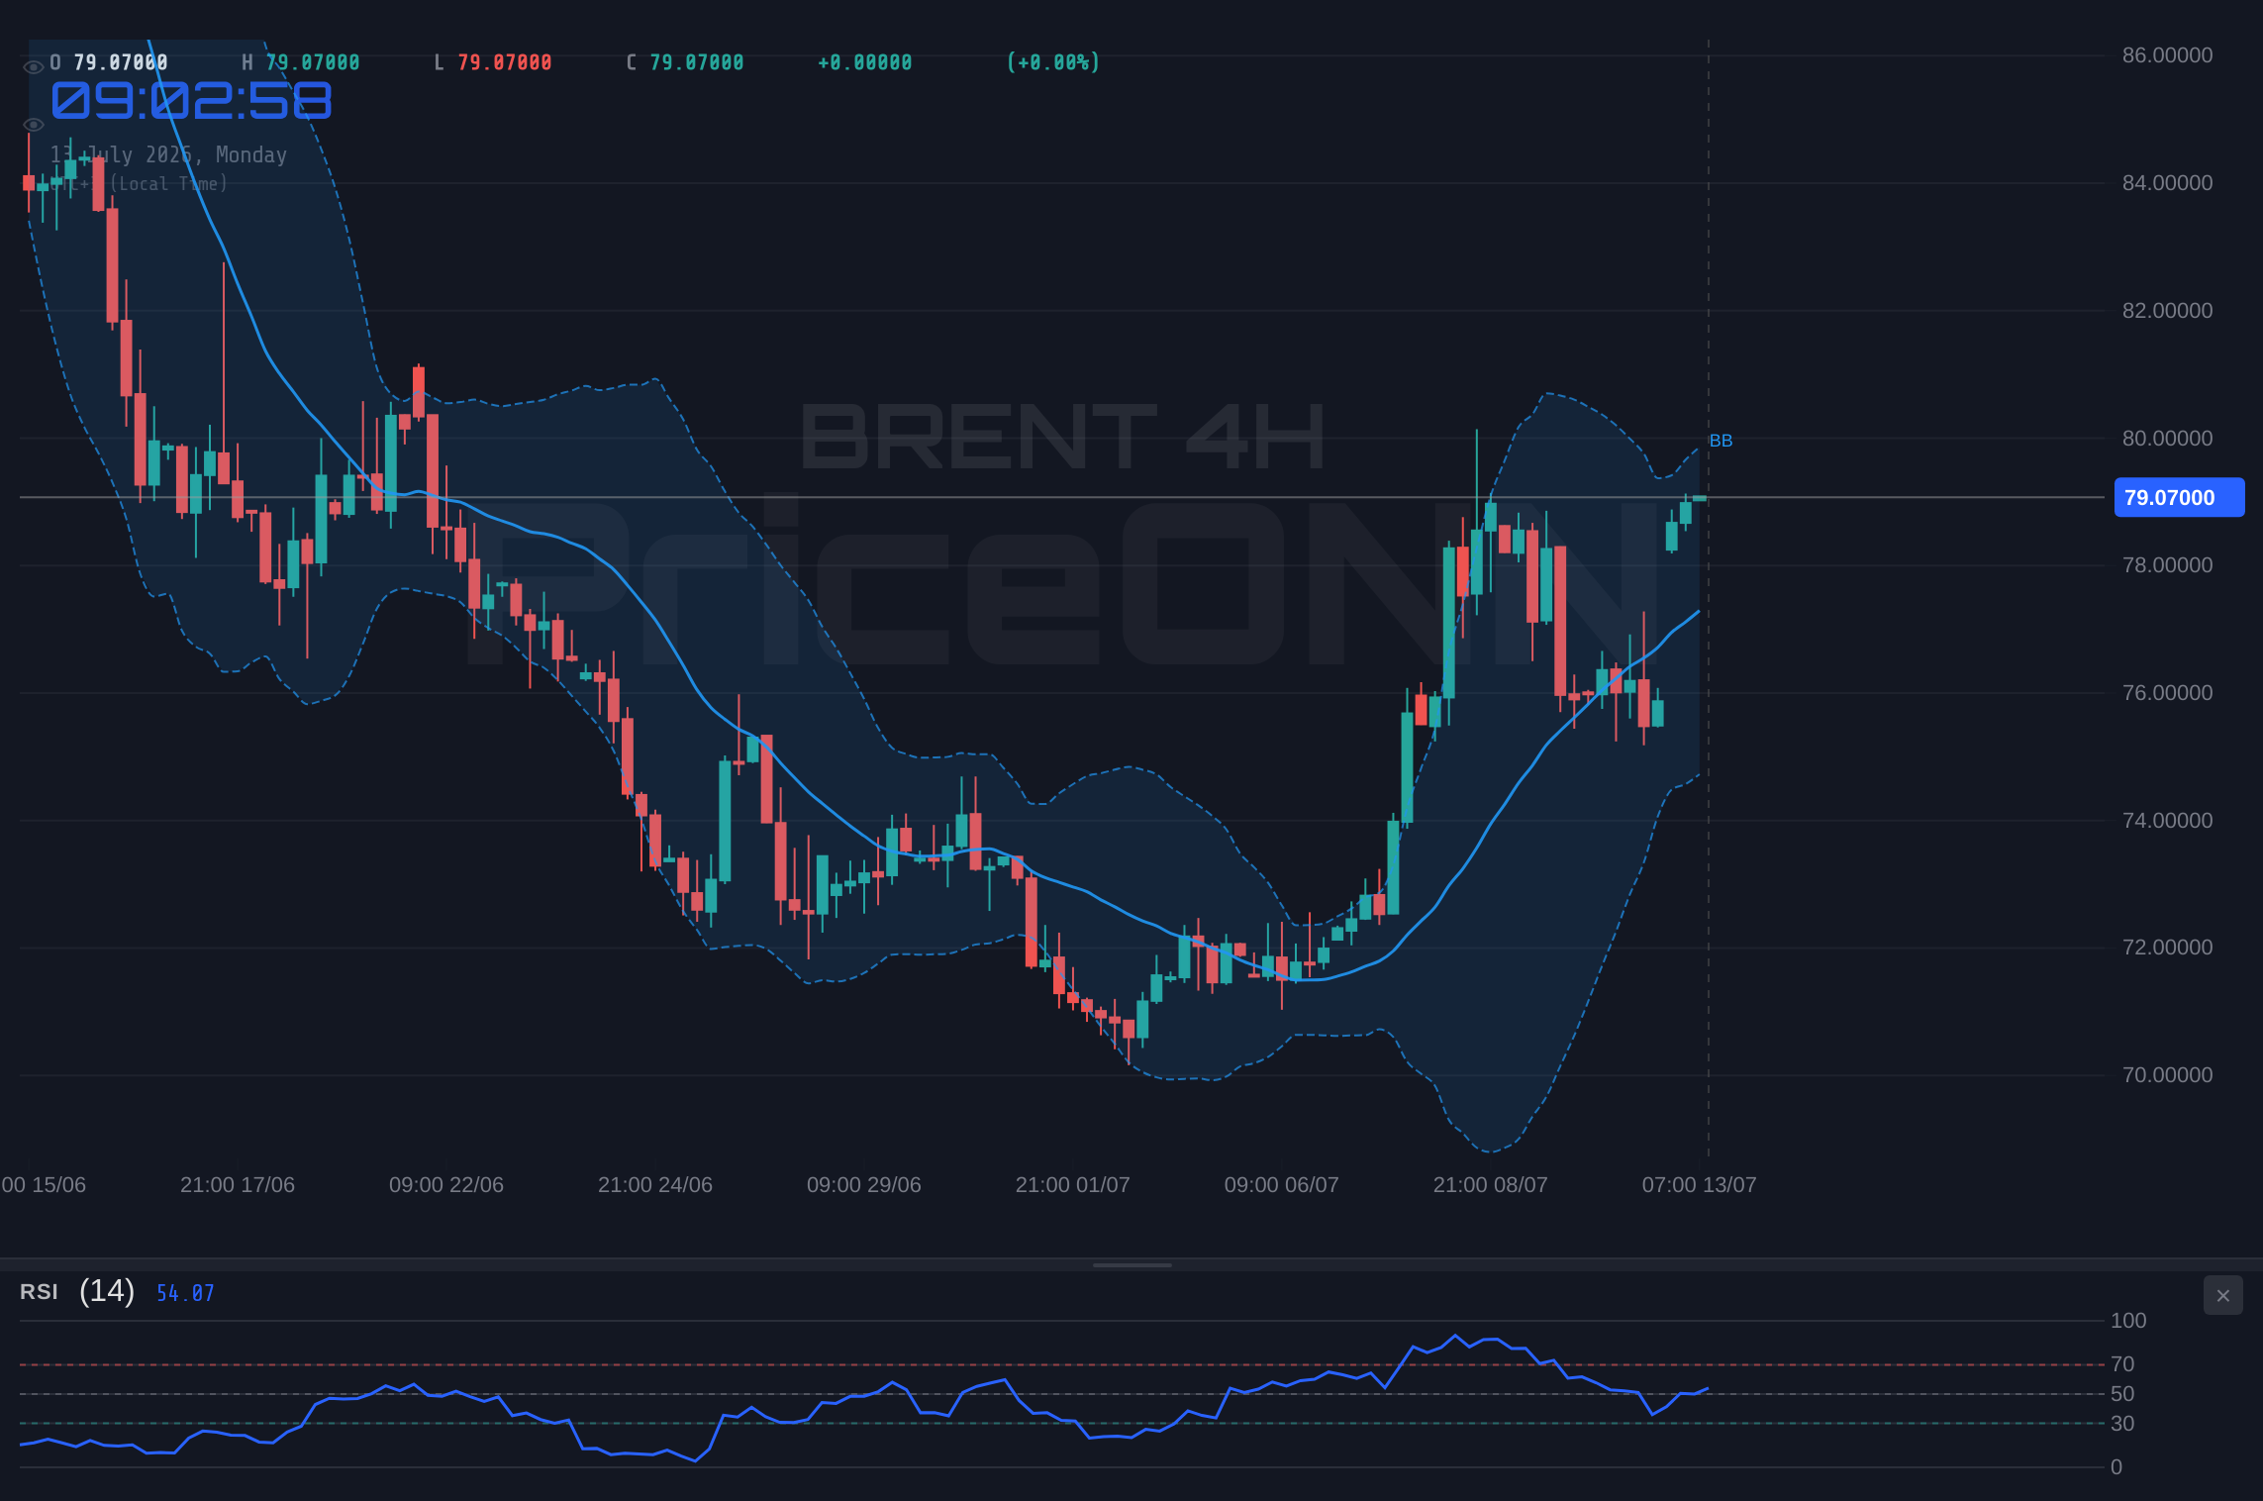Click the BB Bollinger Bands label

tap(1721, 441)
